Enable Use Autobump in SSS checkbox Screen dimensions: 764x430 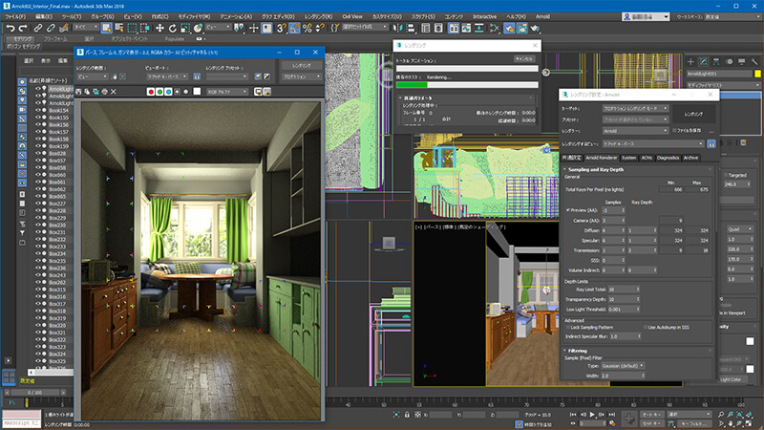click(646, 327)
